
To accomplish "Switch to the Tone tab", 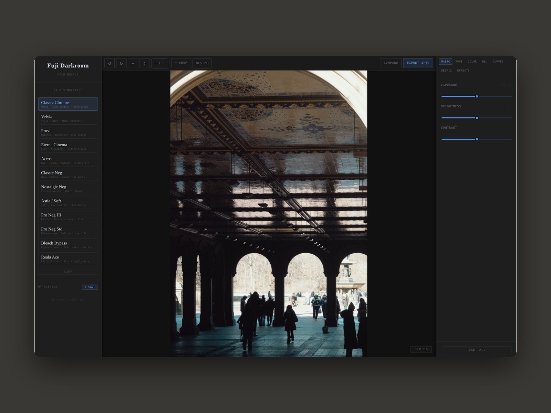I will 459,62.
